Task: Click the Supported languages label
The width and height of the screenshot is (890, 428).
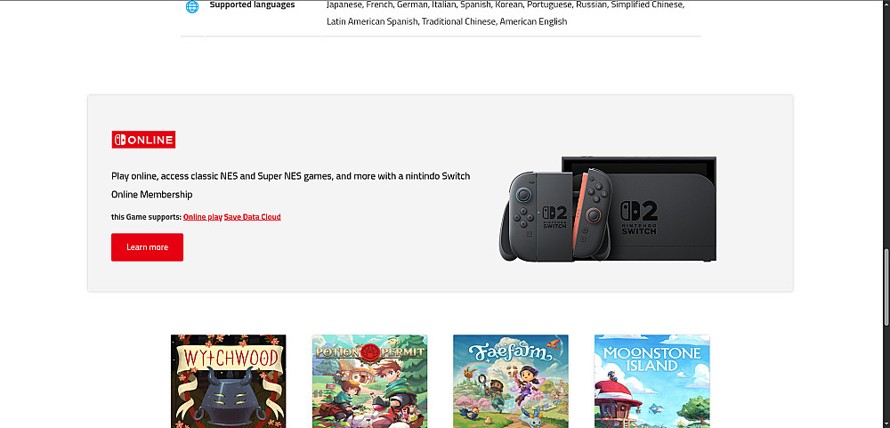Action: (252, 5)
